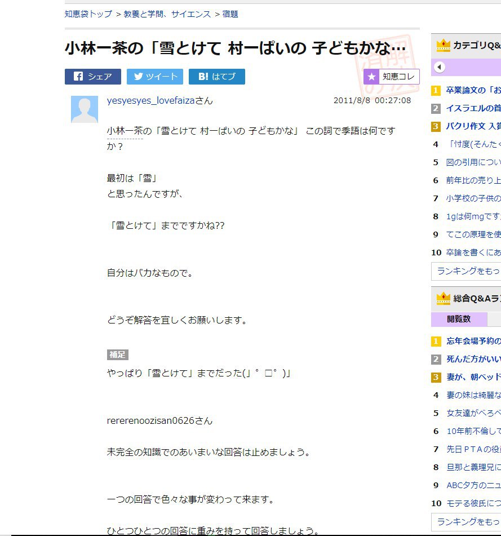
Task: Select the 閲覧数 tab
Action: 459,319
